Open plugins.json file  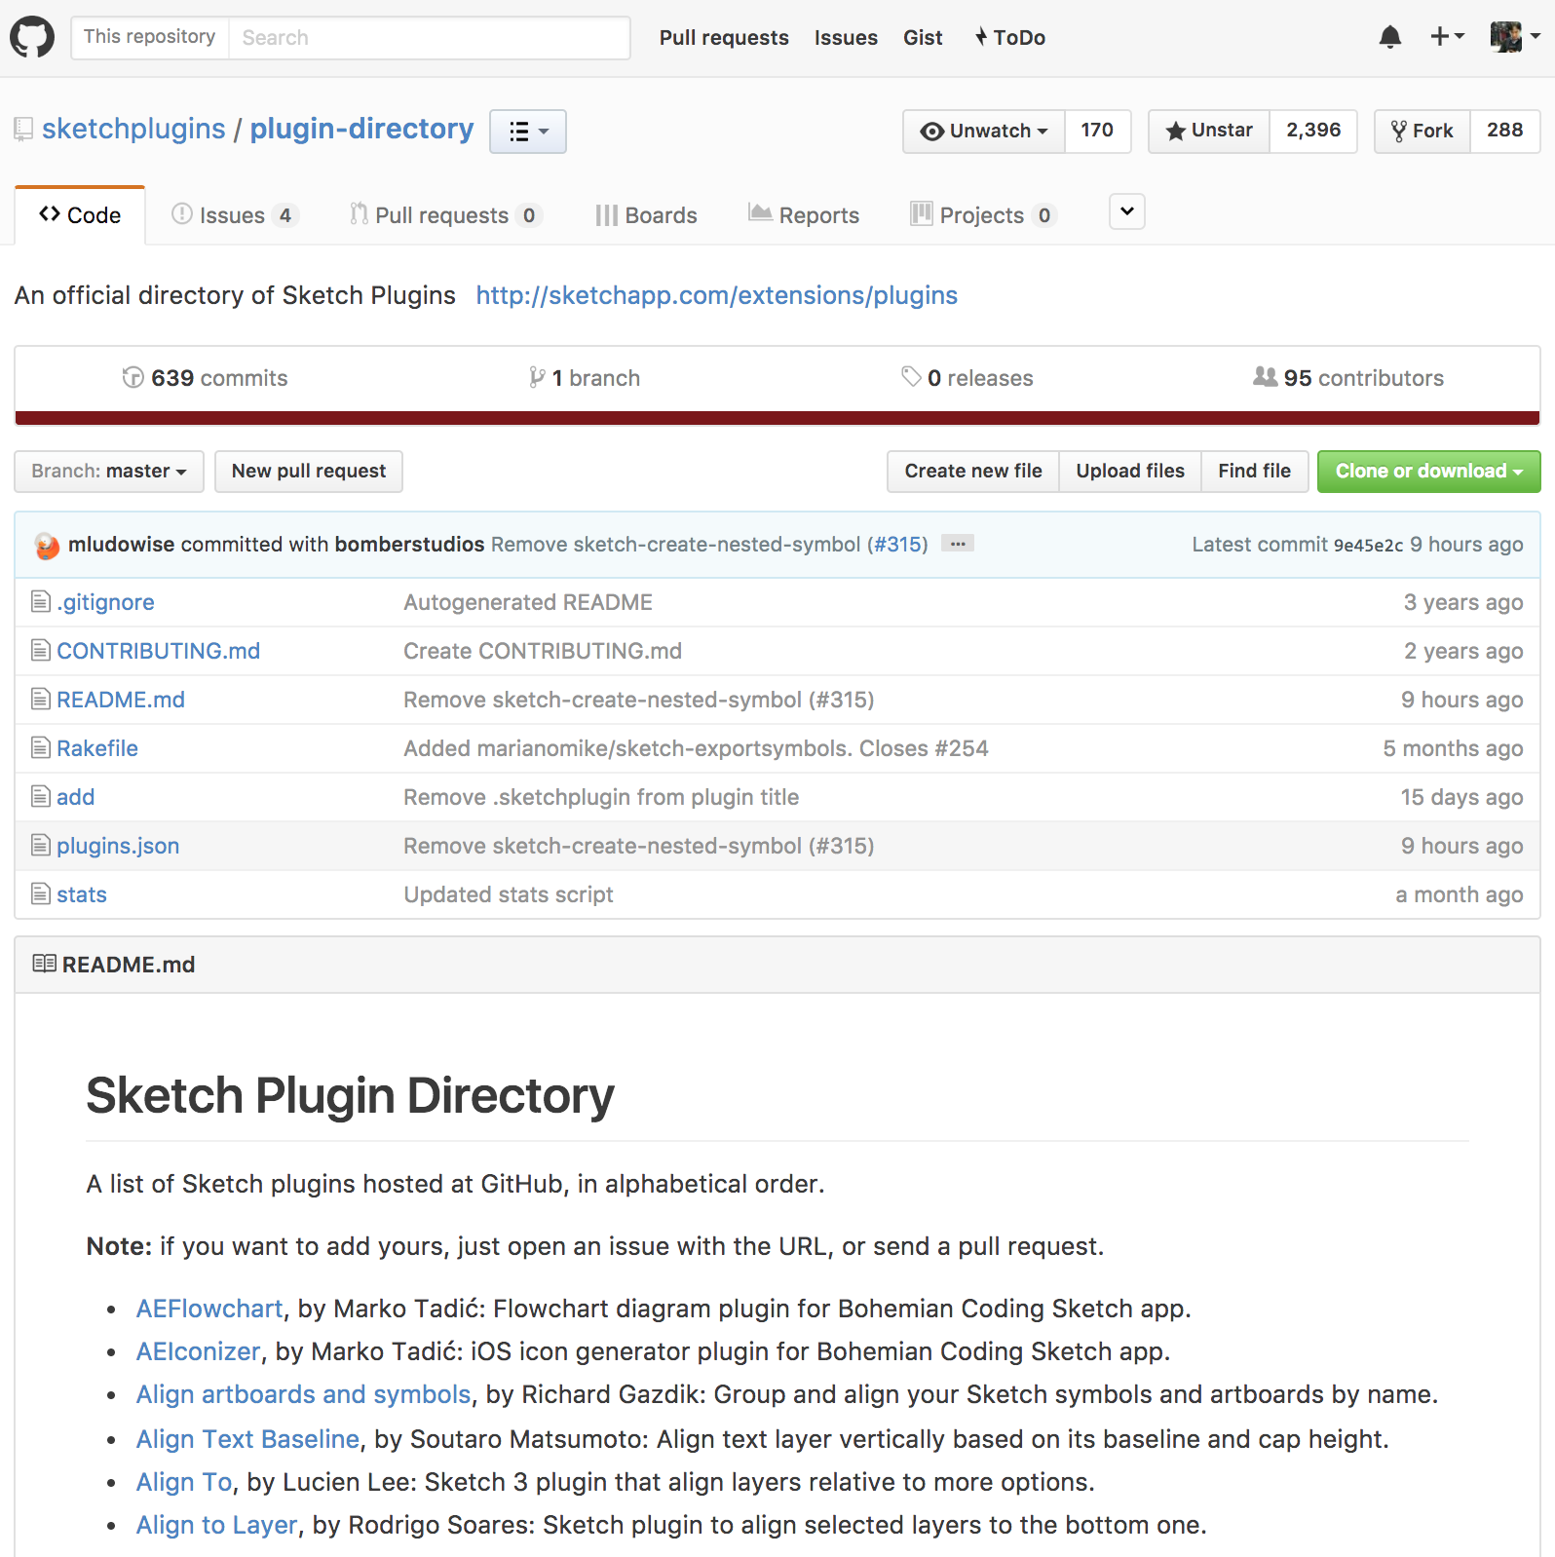[x=118, y=846]
